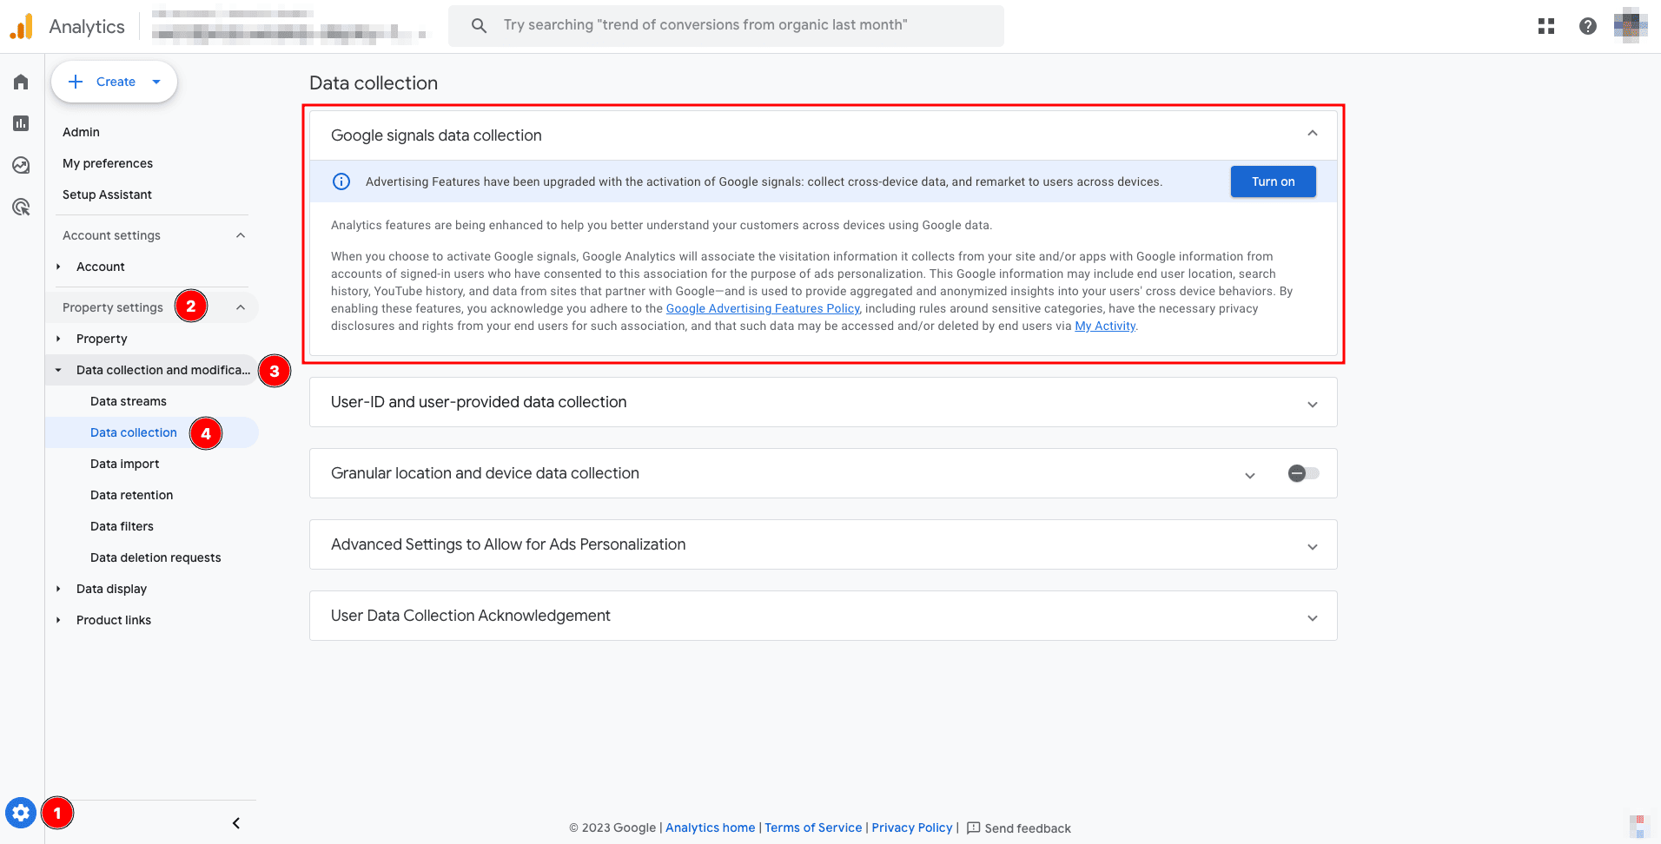
Task: Open Google Advertising Features Policy link
Action: 762,308
